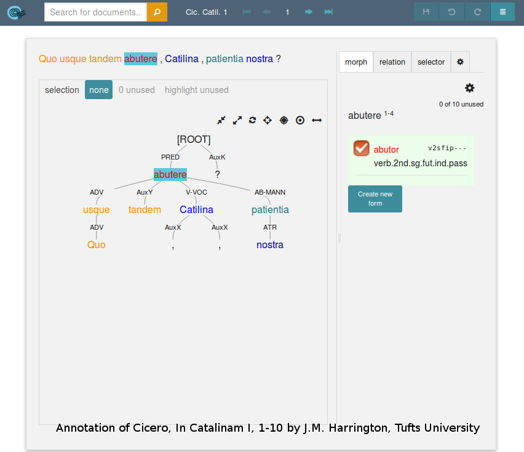
Task: Click the Create new form button
Action: [375, 199]
